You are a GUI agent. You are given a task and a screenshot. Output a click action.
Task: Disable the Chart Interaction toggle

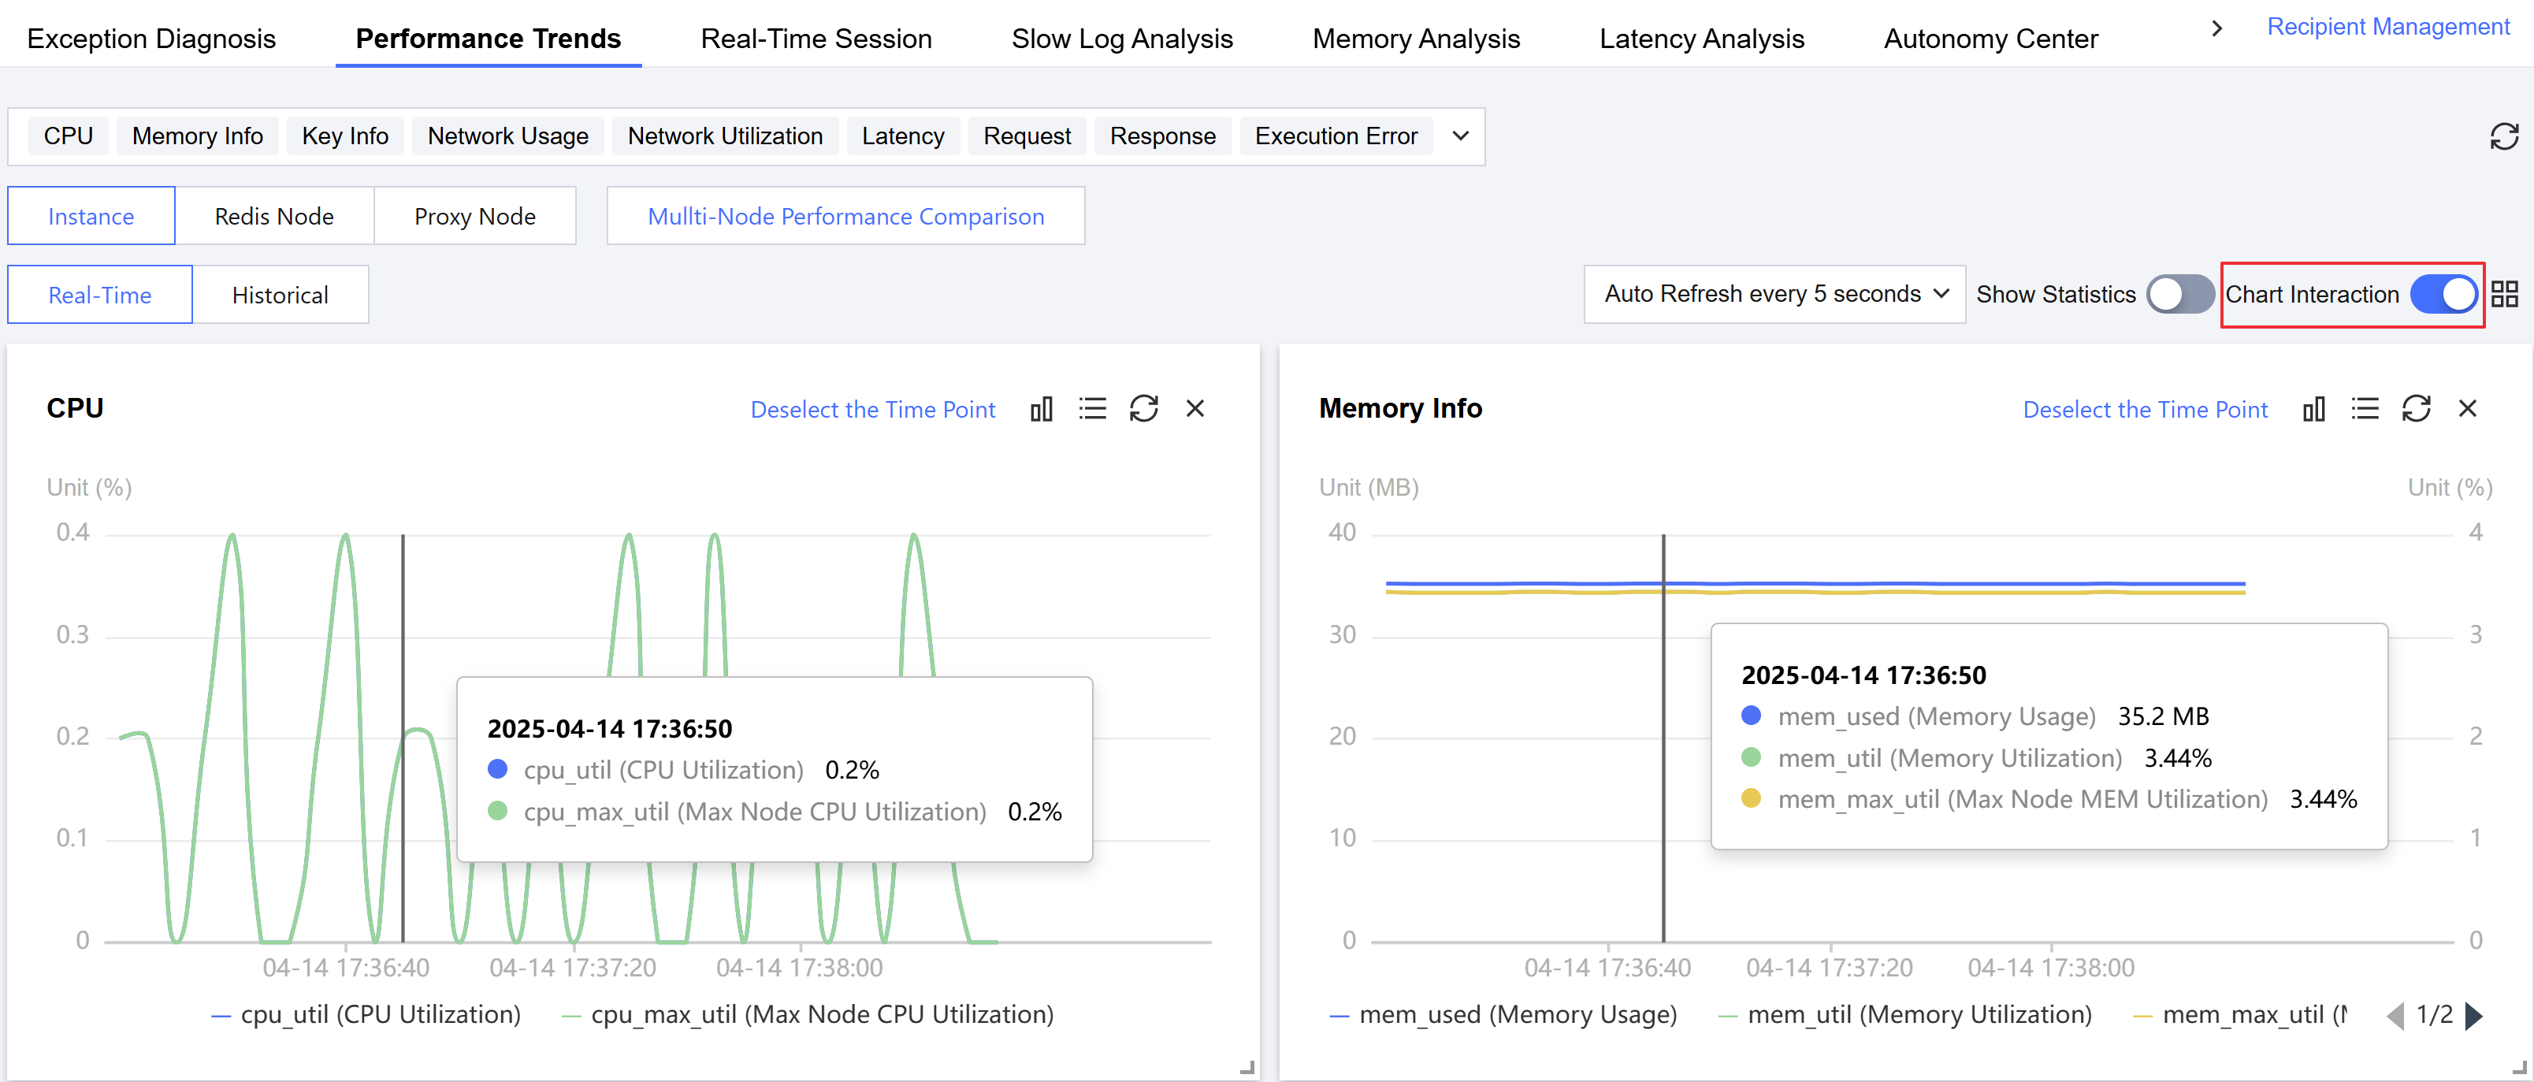2443,294
